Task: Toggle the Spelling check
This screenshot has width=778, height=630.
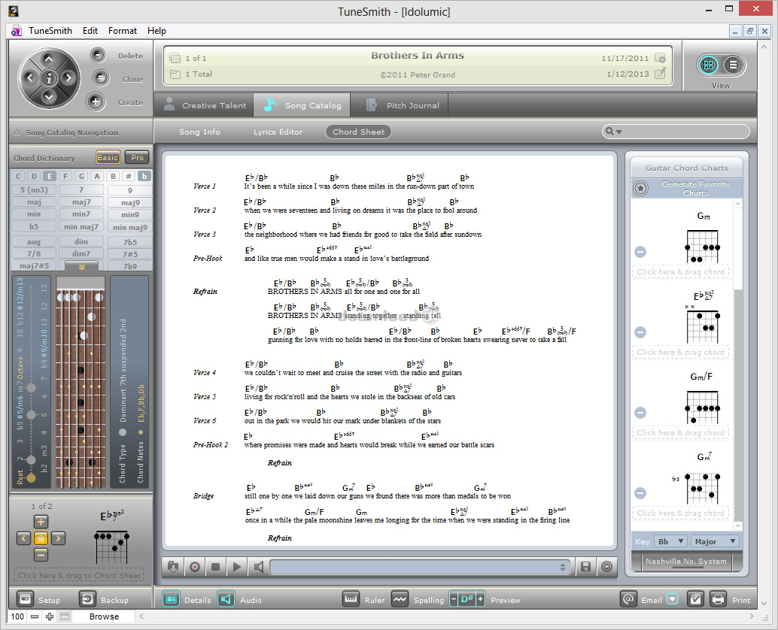Action: [400, 599]
